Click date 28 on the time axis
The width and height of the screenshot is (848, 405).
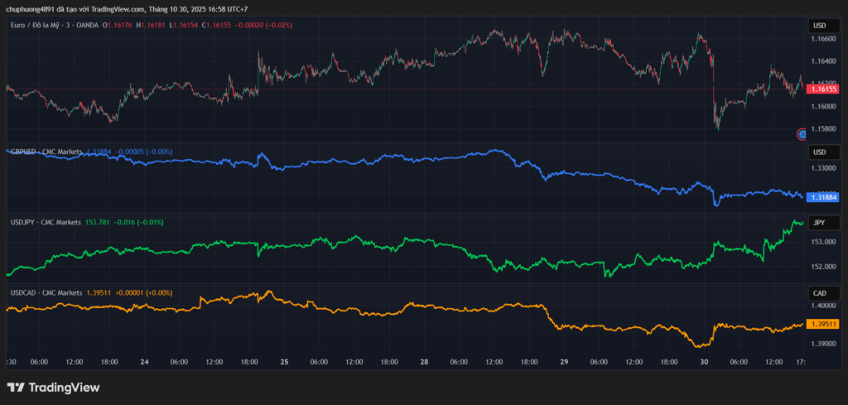click(424, 362)
